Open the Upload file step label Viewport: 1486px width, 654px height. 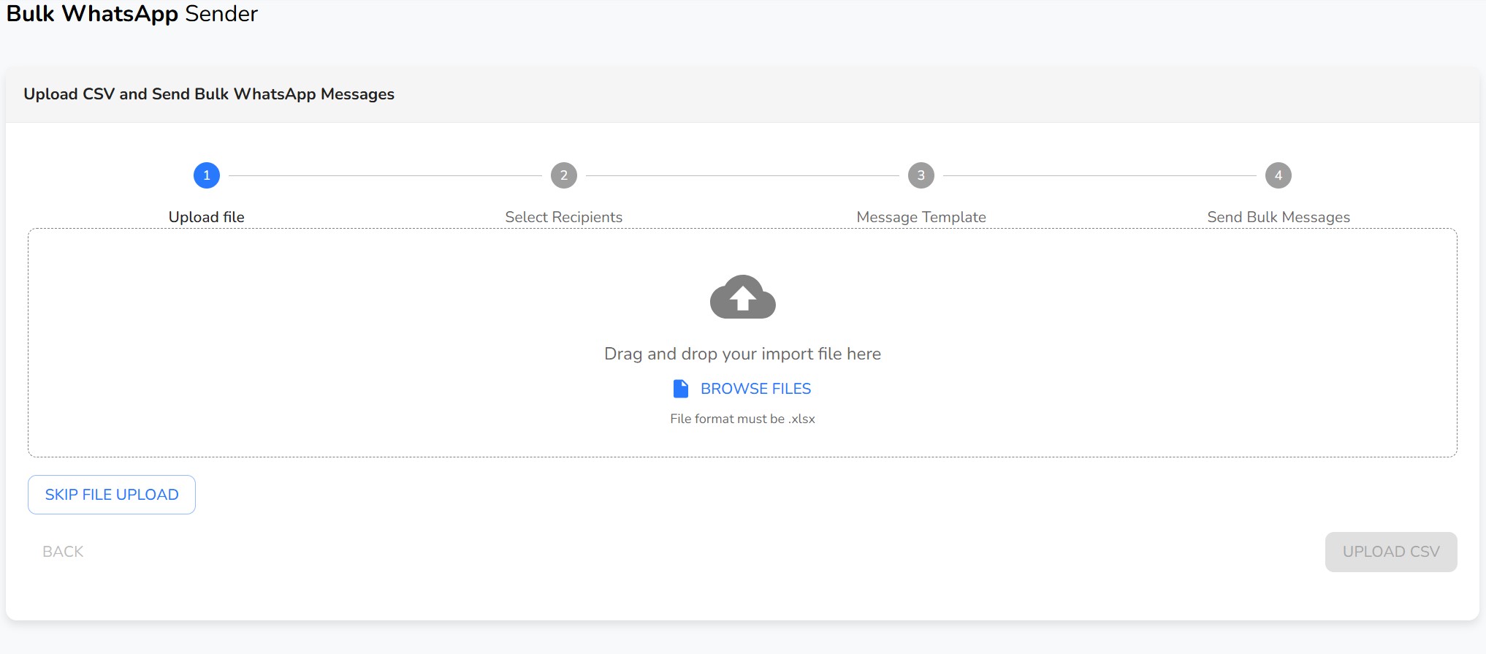tap(207, 217)
